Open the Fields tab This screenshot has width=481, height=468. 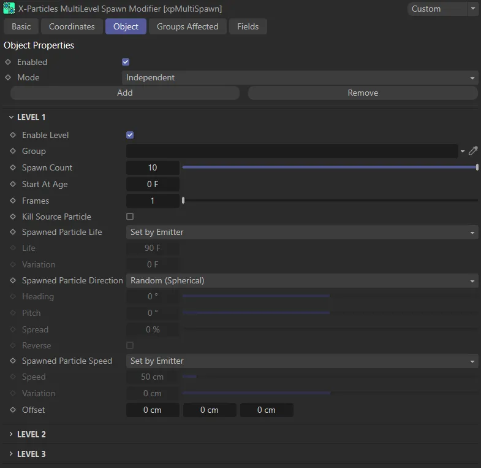[248, 26]
